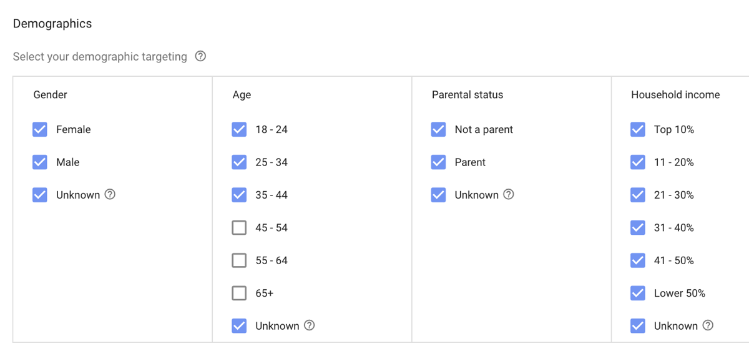Viewport: 749px width, 346px height.
Task: Uncheck the Unknown household income checkbox
Action: [638, 325]
